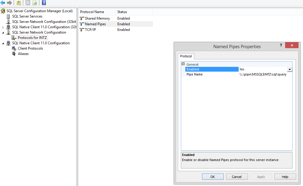
Task: Click the SQL Server Services icon
Action: 8,16
